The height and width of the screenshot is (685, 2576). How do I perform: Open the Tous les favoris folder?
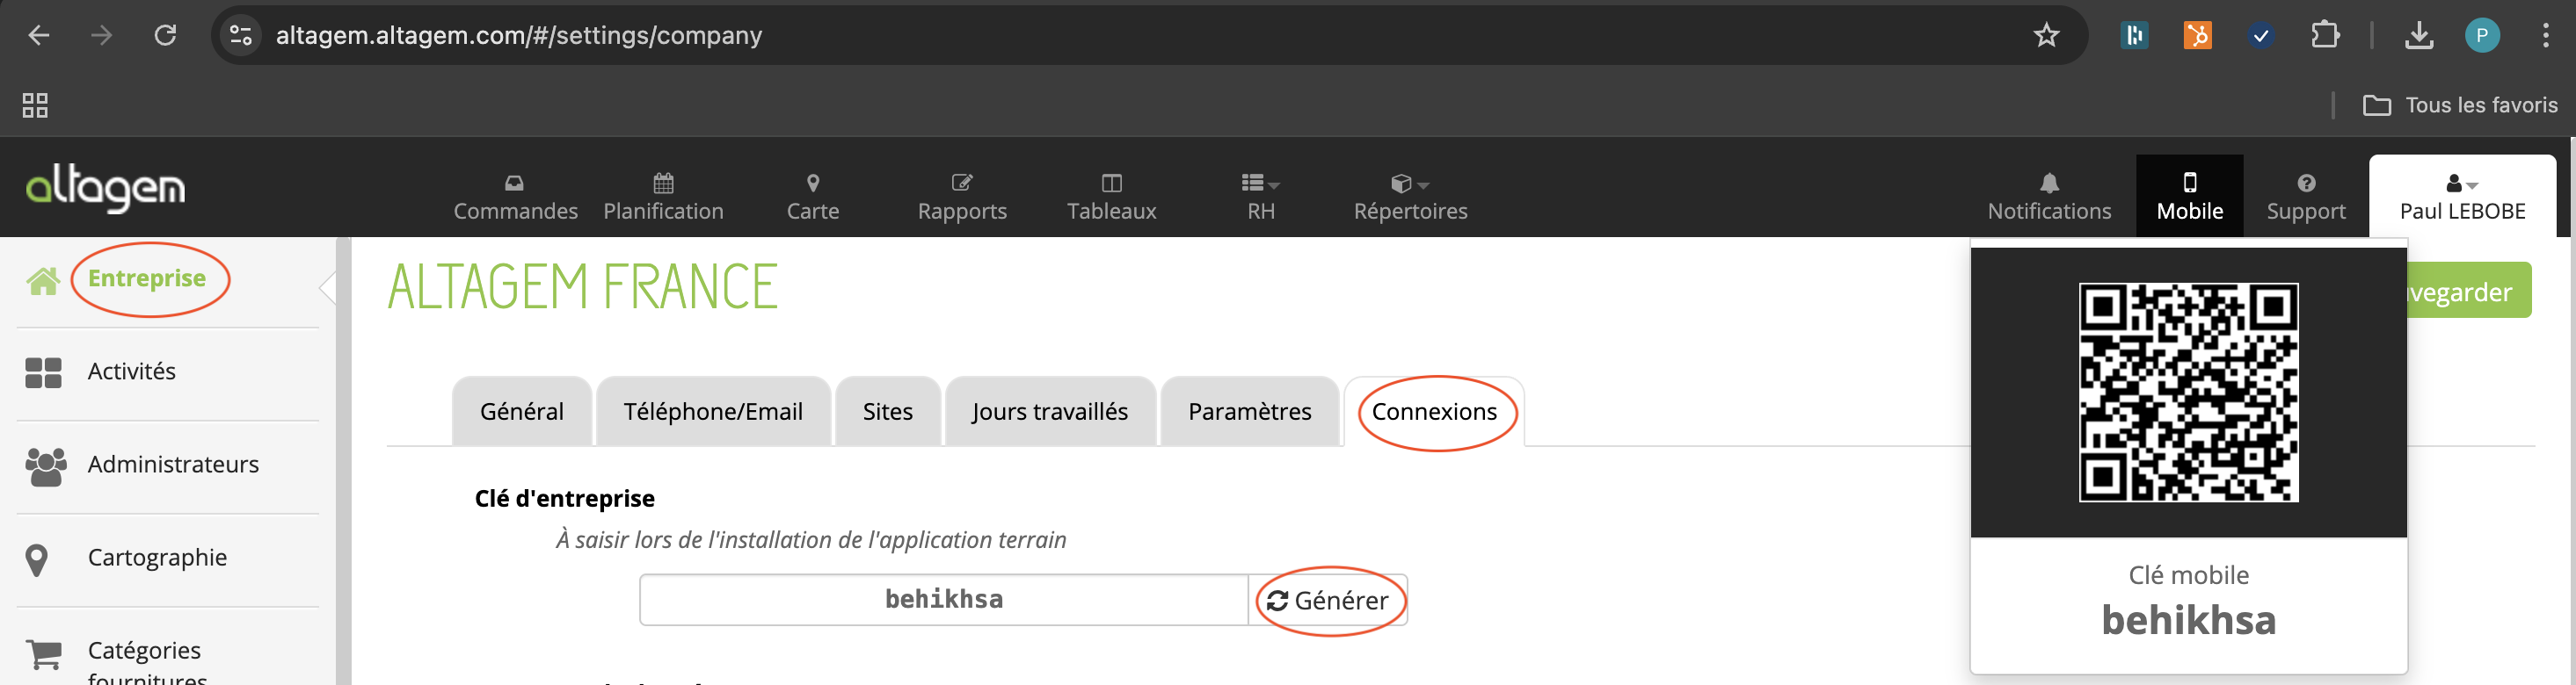pos(2459,105)
